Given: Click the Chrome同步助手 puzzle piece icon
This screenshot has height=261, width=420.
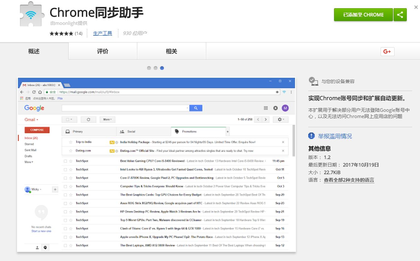Looking at the screenshot, I should click(x=31, y=15).
